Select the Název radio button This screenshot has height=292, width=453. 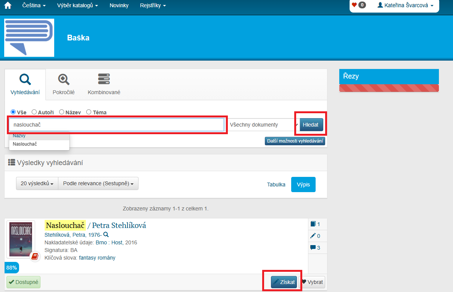pos(61,112)
